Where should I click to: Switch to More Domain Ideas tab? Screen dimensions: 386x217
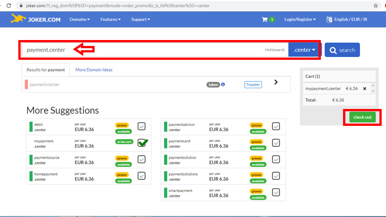[94, 70]
